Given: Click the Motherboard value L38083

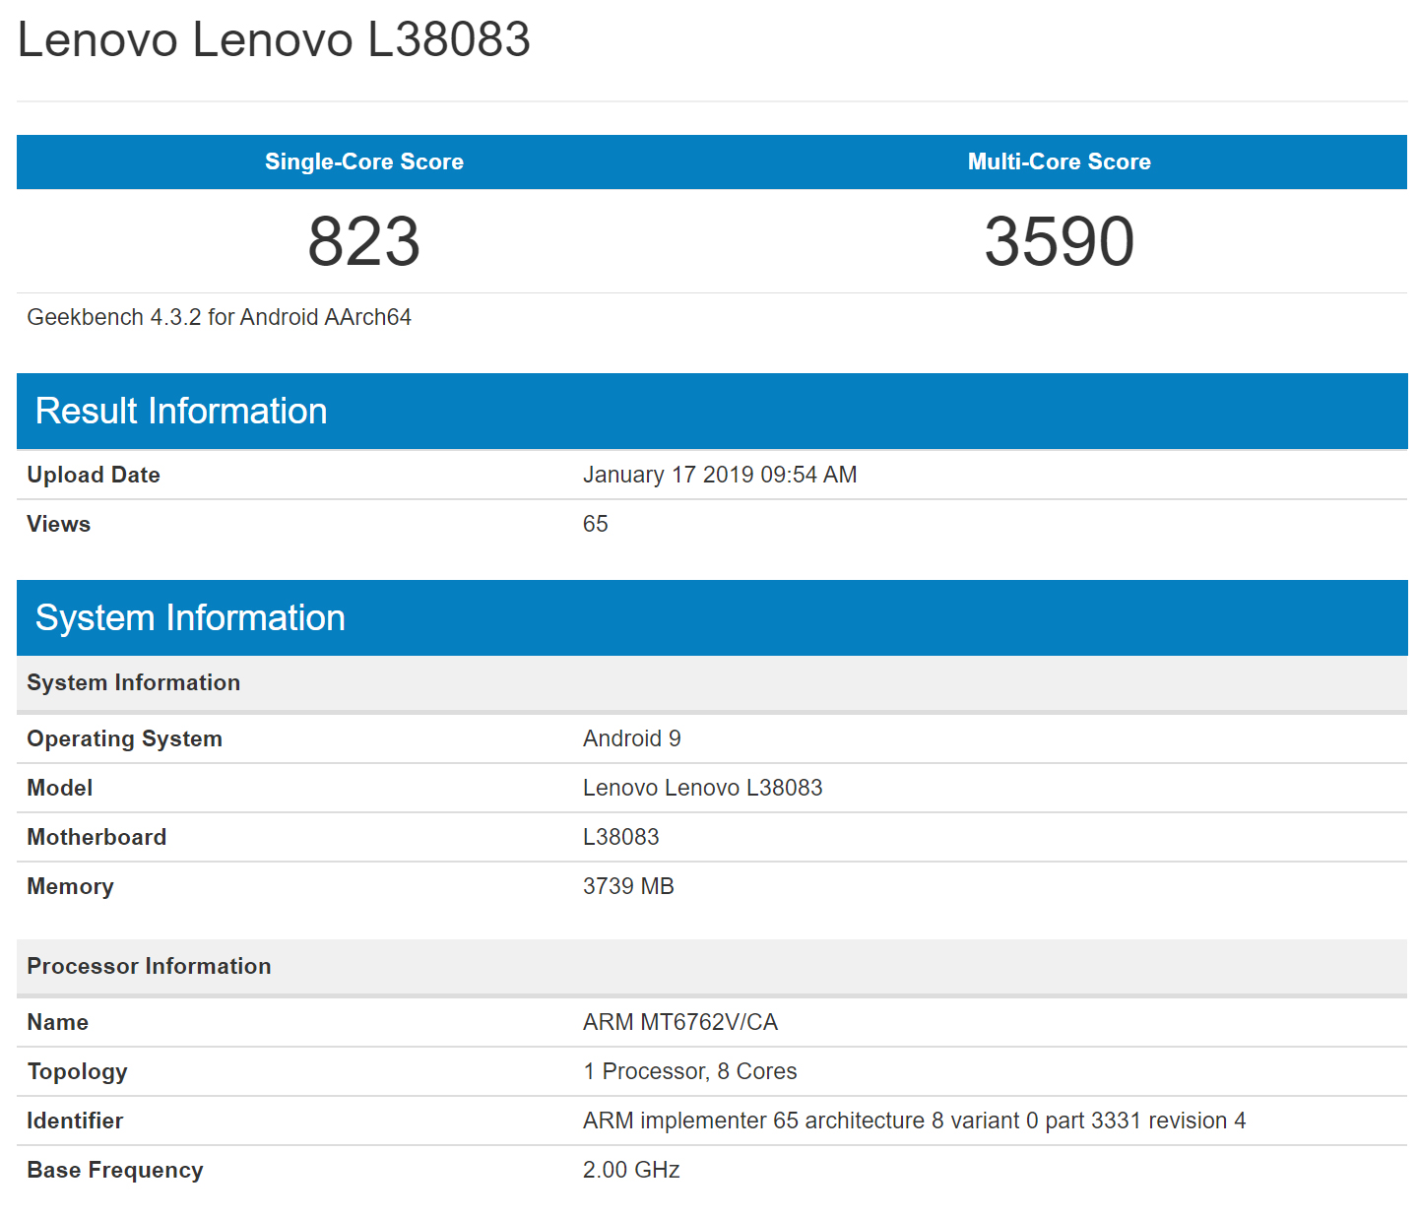Looking at the screenshot, I should (620, 837).
